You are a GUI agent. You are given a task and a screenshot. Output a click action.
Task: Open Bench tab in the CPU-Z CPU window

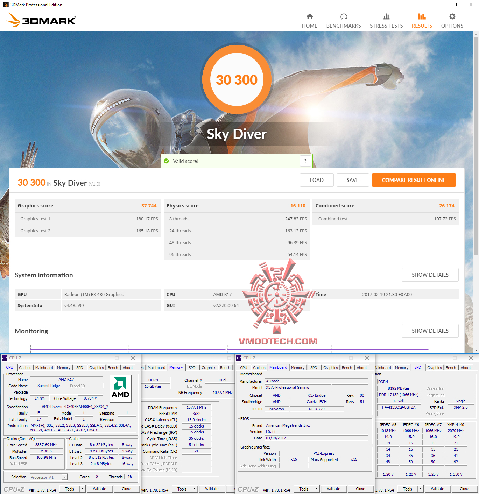113,368
